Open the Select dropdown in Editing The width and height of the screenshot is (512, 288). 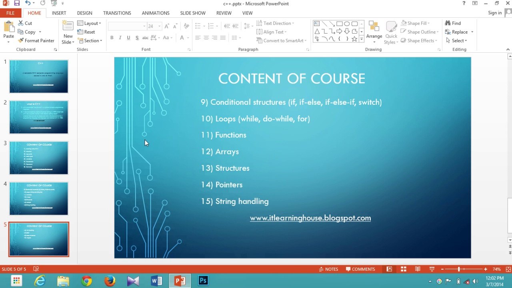pyautogui.click(x=456, y=40)
